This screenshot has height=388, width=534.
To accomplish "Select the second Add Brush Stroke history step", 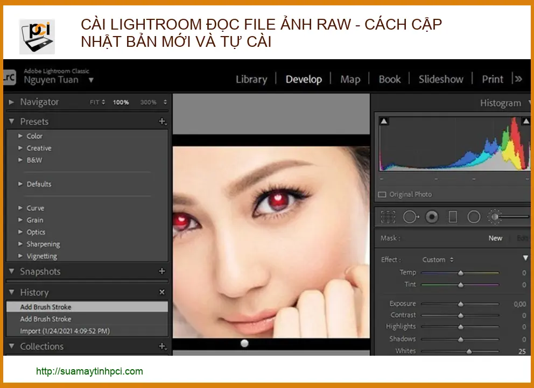I will point(87,319).
